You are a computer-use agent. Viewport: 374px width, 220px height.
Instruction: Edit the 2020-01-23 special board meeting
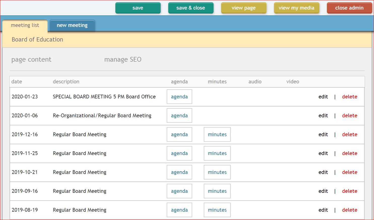click(323, 97)
